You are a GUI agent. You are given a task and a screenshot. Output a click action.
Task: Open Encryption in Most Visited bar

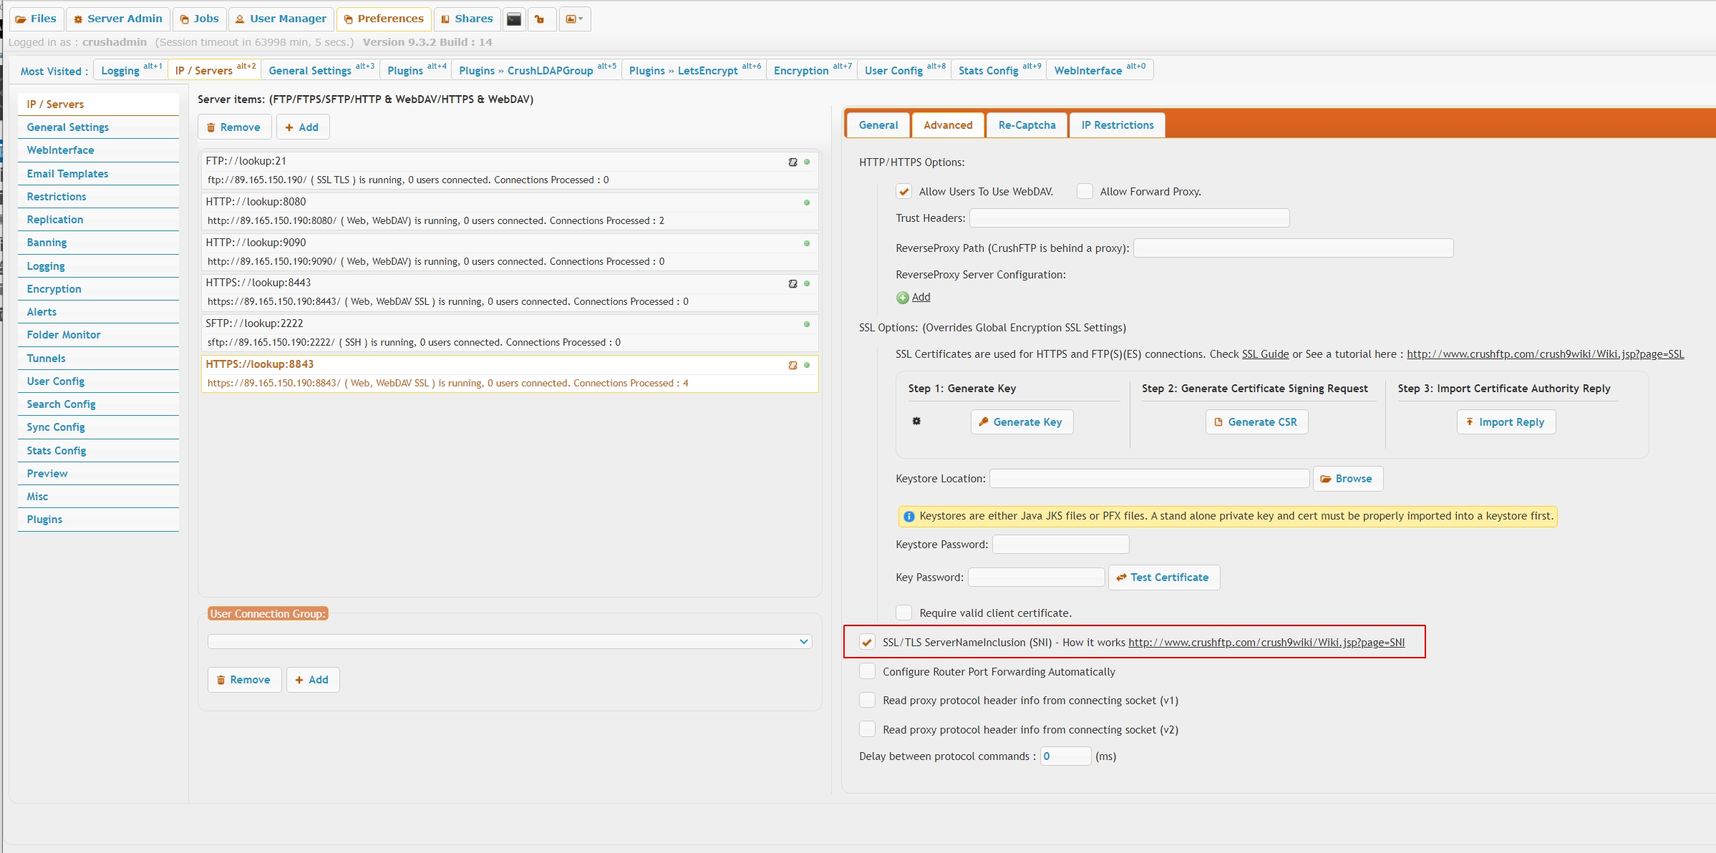pos(813,70)
